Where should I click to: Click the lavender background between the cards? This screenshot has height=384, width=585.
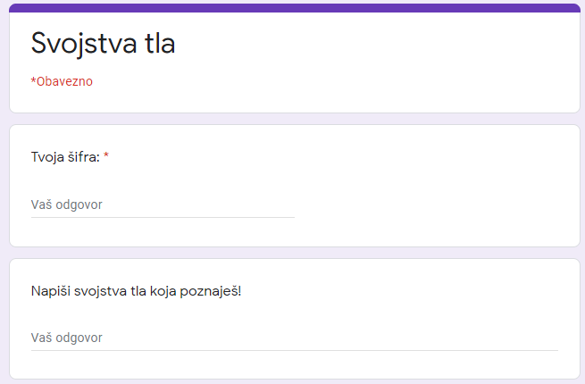[295, 119]
